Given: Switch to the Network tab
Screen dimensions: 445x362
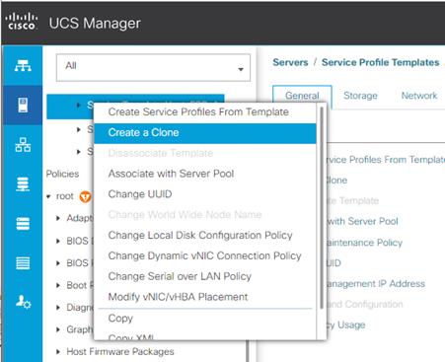Looking at the screenshot, I should [419, 96].
